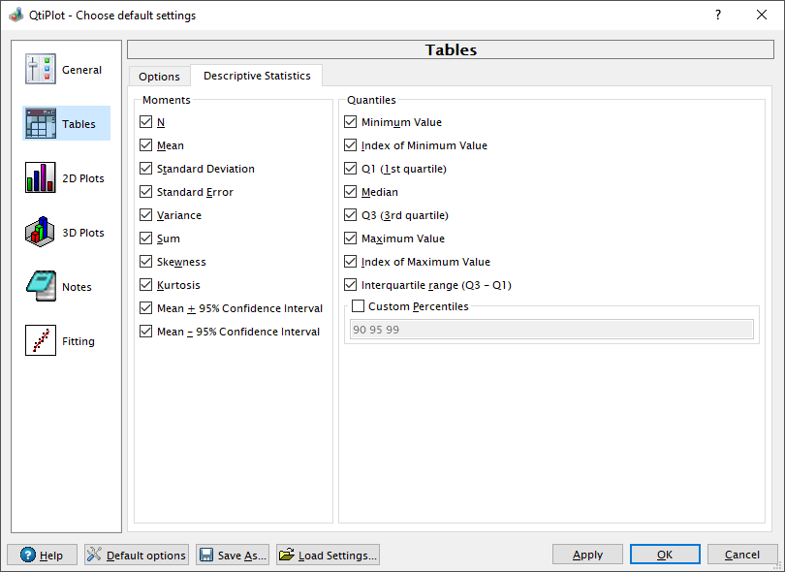Uncheck the N checkbox
The image size is (785, 572).
tap(145, 122)
